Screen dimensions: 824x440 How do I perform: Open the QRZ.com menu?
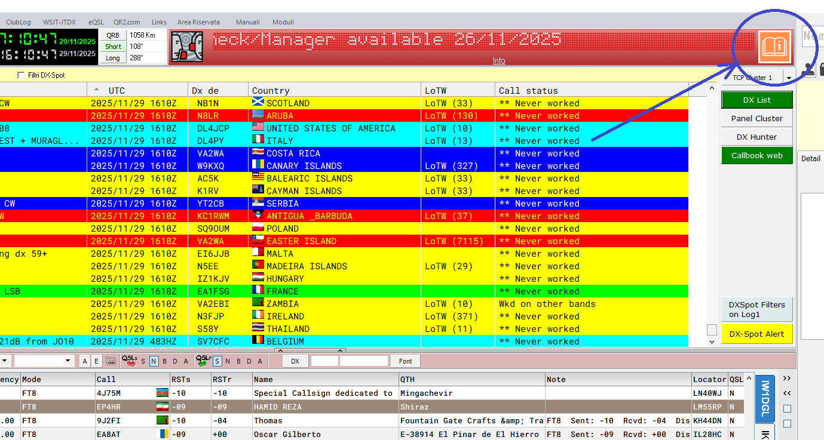[127, 22]
